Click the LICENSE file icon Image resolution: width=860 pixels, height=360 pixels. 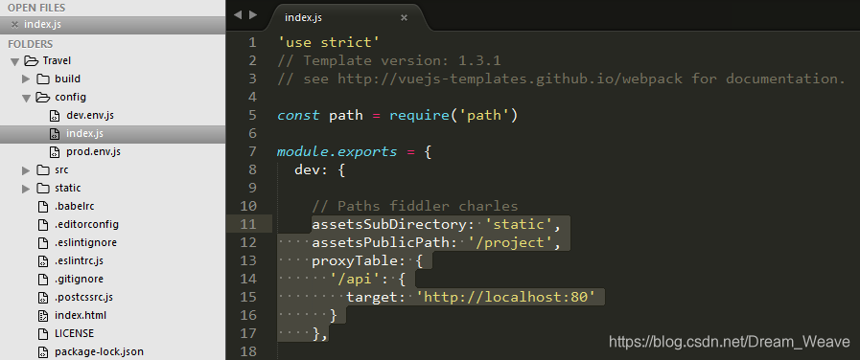point(43,334)
